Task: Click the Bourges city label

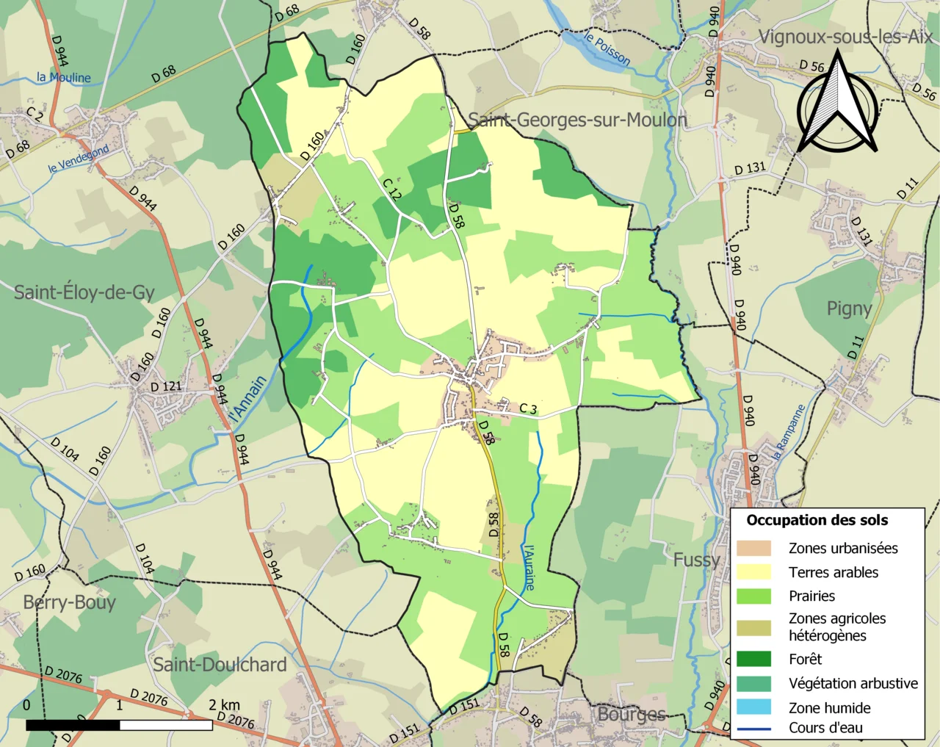Action: 632,714
